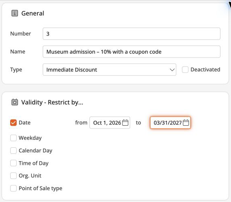
Task: Click the General section info icon
Action: [15, 13]
